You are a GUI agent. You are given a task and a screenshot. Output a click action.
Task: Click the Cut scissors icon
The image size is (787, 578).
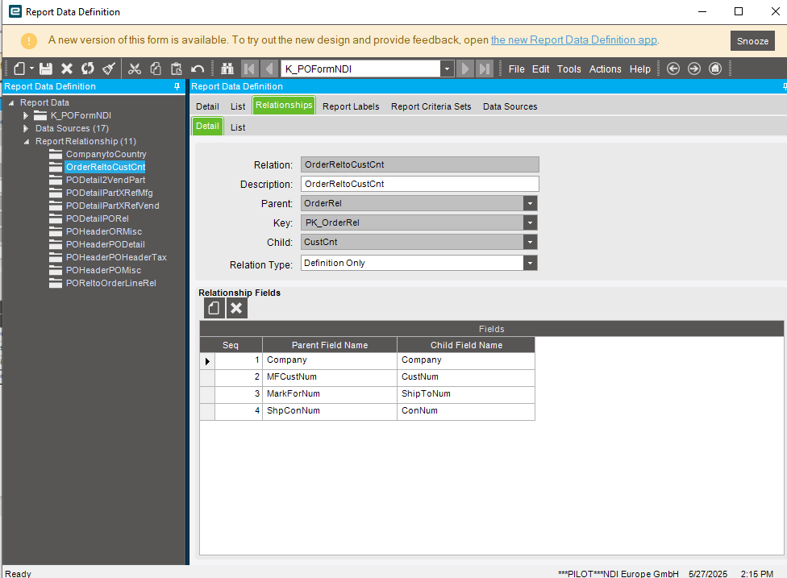coord(135,69)
